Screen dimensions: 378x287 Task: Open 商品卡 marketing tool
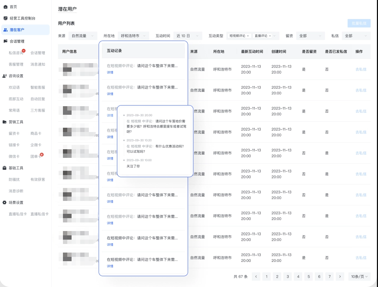36,133
